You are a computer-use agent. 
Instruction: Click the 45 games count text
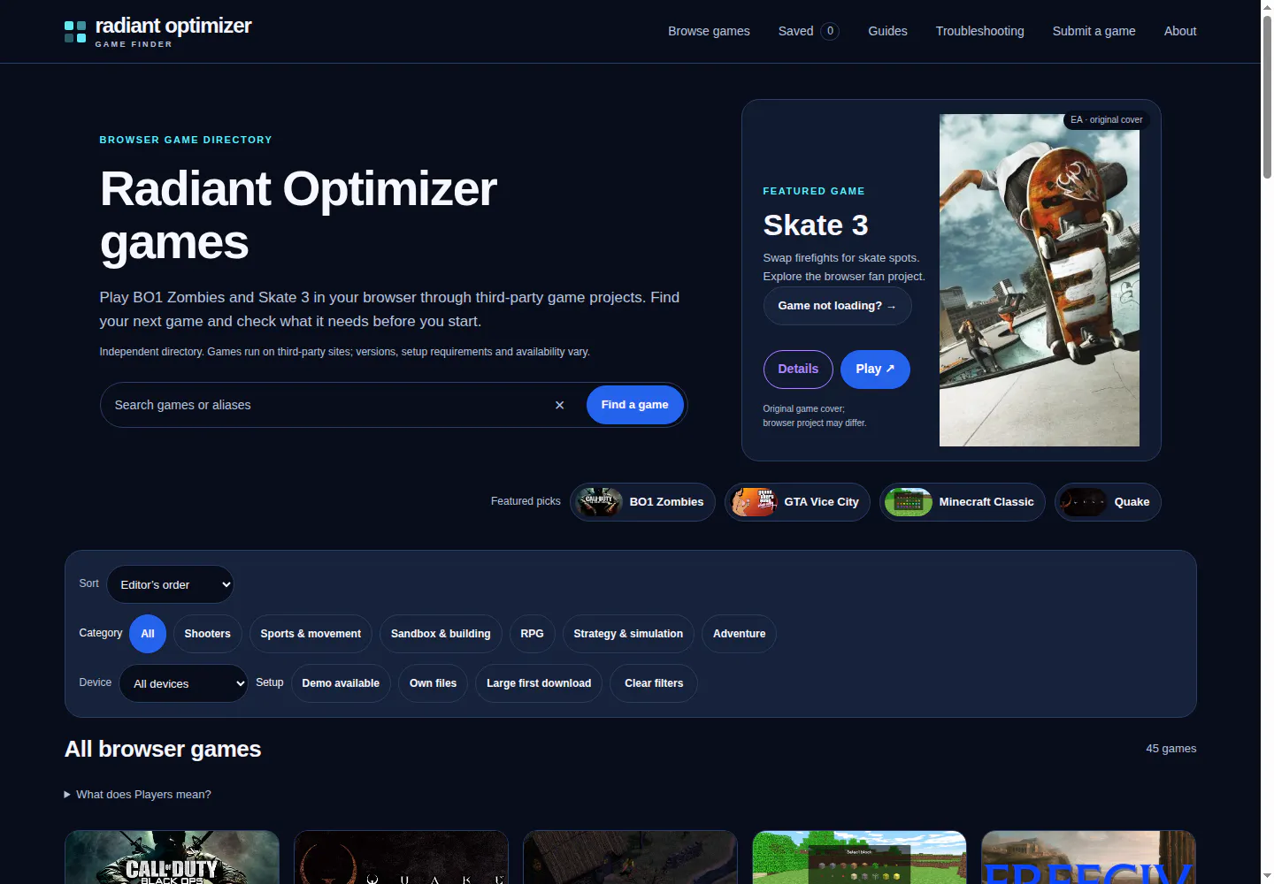pyautogui.click(x=1171, y=749)
